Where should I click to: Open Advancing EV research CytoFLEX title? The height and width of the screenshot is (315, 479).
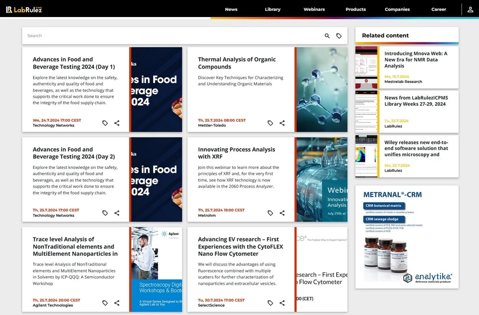[x=241, y=246]
